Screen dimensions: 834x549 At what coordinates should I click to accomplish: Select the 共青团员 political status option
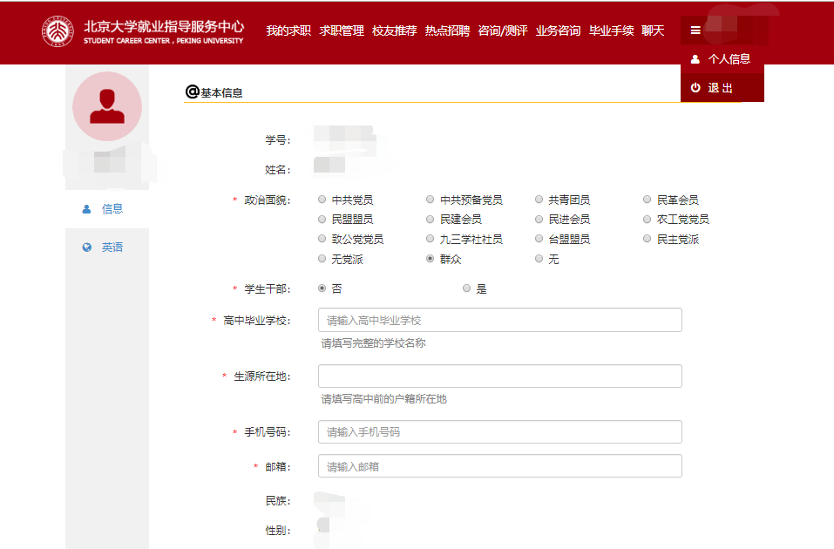(539, 200)
